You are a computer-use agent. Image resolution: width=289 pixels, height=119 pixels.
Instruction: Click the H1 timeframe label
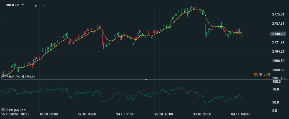coord(37,6)
